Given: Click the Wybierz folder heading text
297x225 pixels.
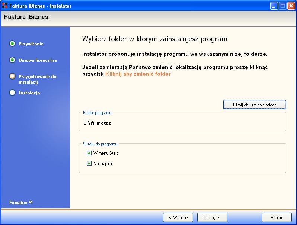Looking at the screenshot, I should pos(154,39).
